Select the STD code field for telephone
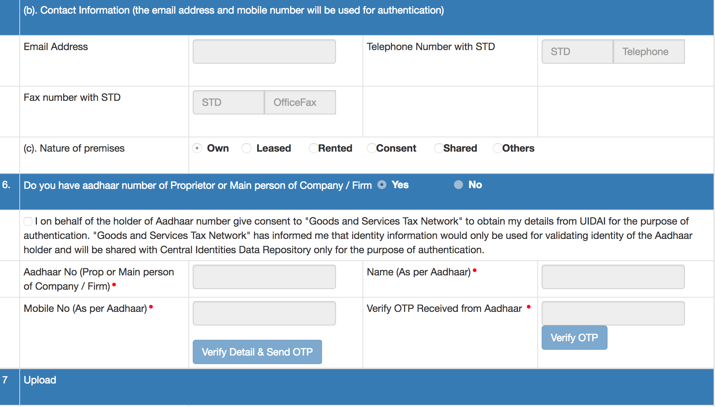715x407 pixels. point(575,52)
